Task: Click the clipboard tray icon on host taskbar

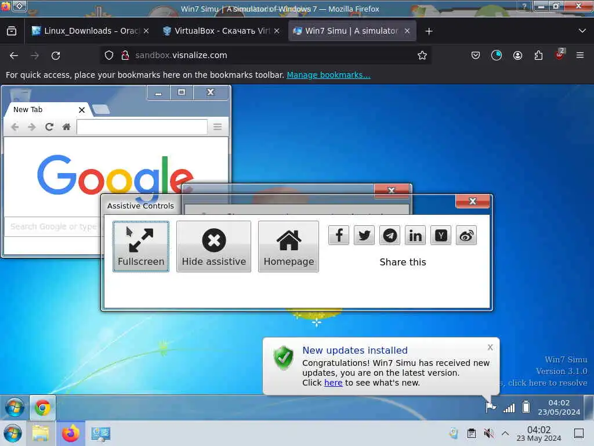Action: [471, 433]
